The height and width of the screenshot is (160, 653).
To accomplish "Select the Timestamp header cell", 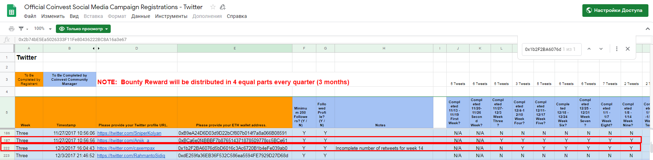I will (70, 112).
